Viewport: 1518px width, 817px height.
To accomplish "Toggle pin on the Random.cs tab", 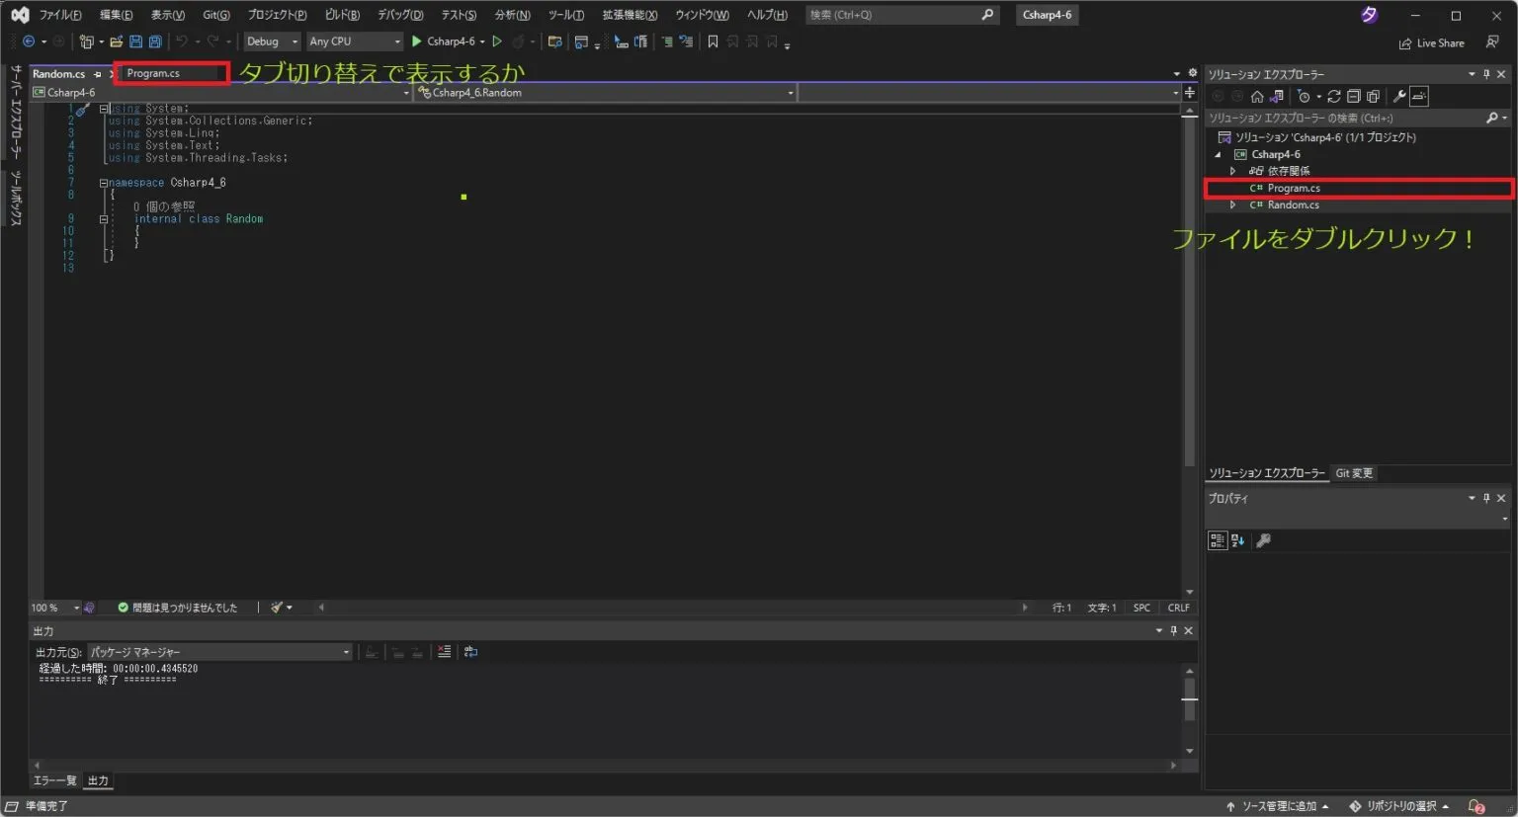I will click(98, 74).
